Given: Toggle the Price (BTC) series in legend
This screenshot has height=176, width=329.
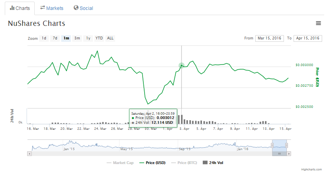Looking at the screenshot, I should coord(184,163).
